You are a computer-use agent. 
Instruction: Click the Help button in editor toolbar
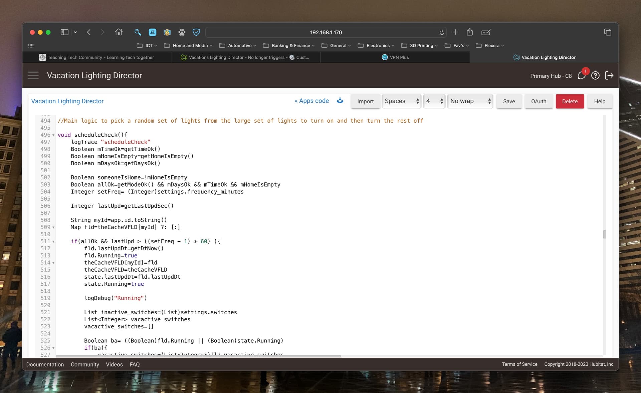pyautogui.click(x=599, y=101)
